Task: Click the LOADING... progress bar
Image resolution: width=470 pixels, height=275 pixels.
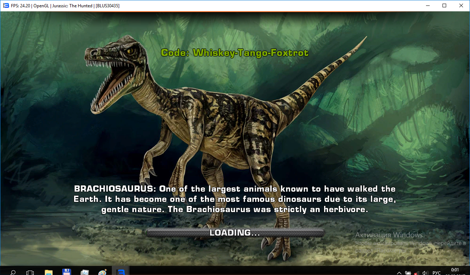Action: coord(235,233)
